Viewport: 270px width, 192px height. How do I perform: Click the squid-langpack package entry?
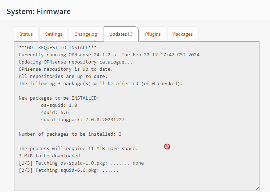pos(83,120)
